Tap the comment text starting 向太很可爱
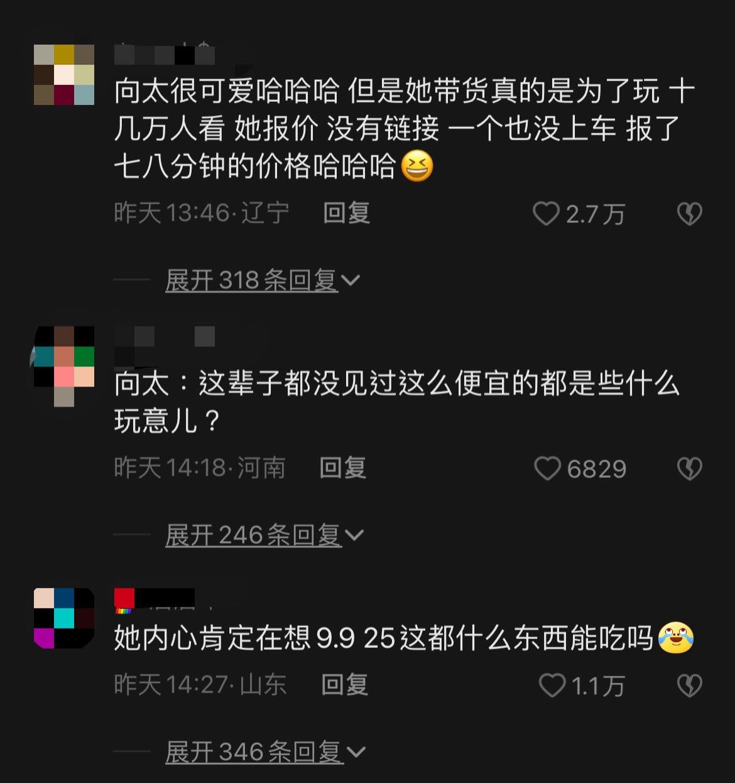Screen dimensions: 735x783 point(405,129)
